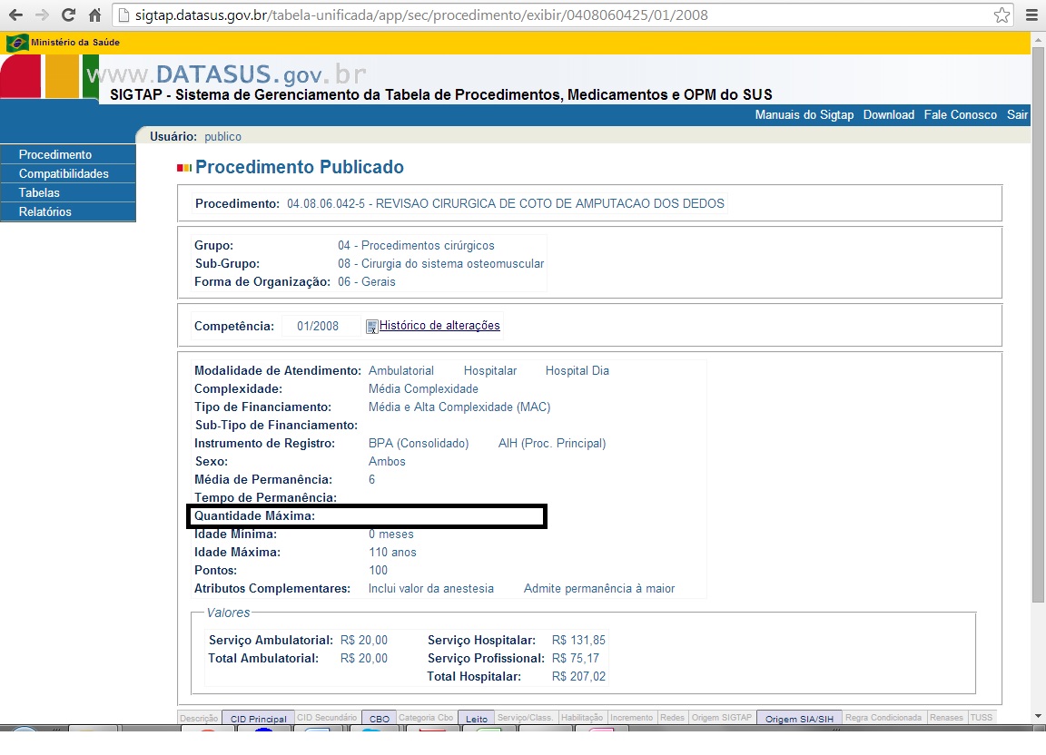Reload the page with the refresh icon
1046x755 pixels.
tap(68, 15)
